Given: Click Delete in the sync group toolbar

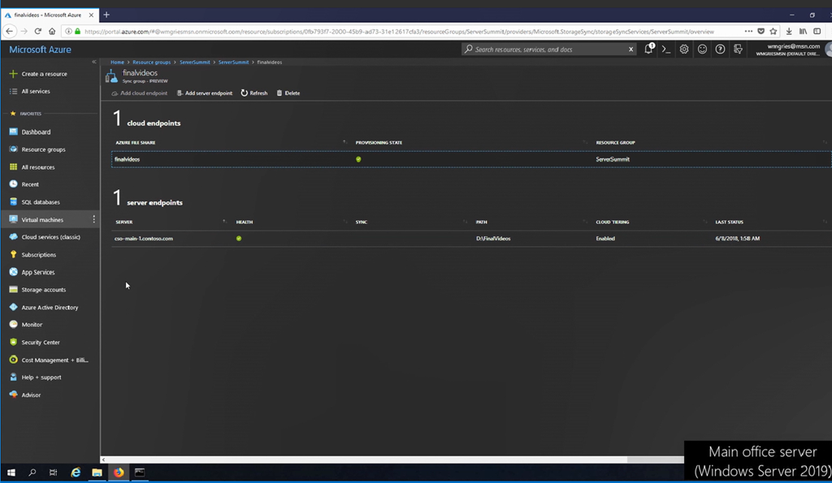Looking at the screenshot, I should [x=288, y=93].
